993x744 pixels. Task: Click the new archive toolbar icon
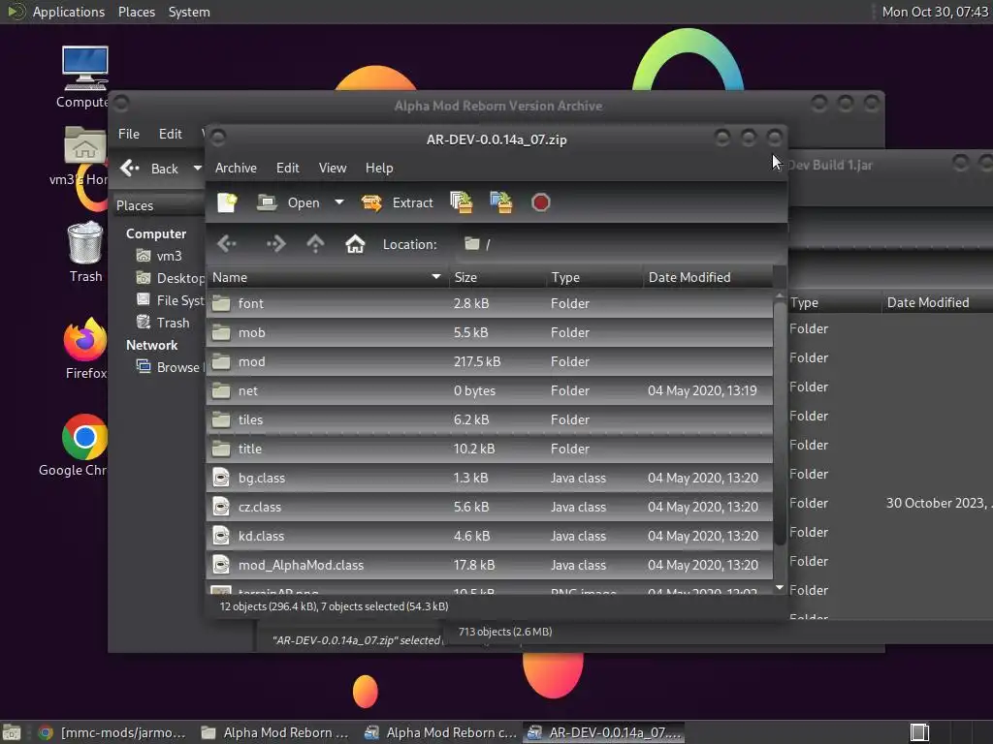click(227, 202)
